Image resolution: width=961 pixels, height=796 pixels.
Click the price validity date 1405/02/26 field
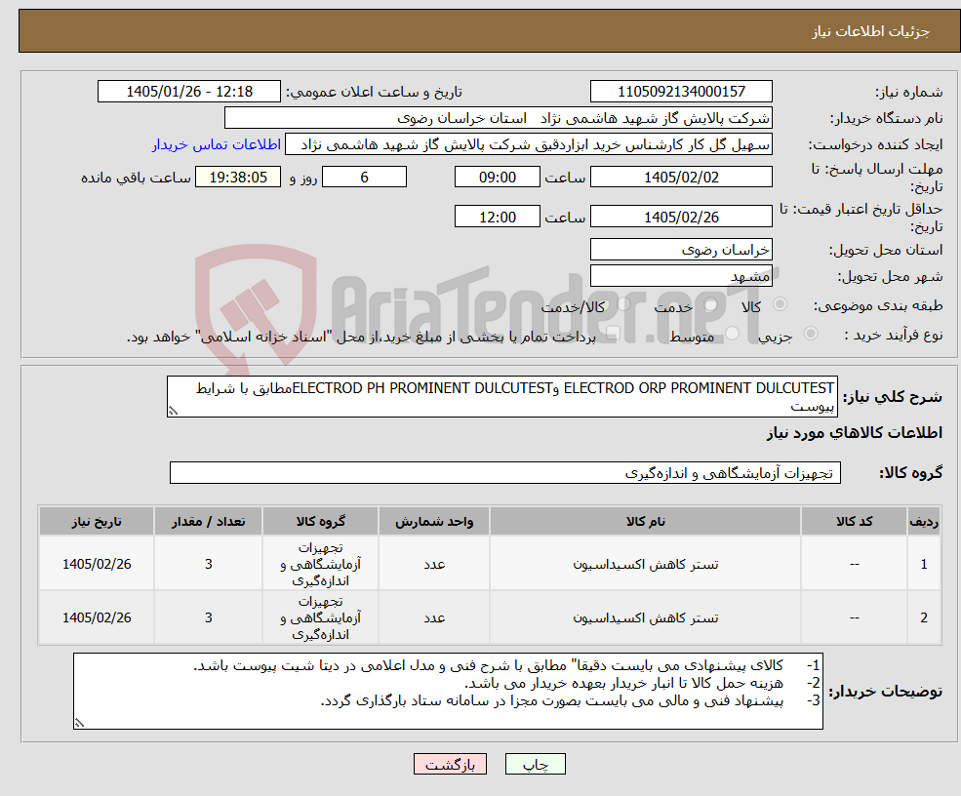pos(681,217)
